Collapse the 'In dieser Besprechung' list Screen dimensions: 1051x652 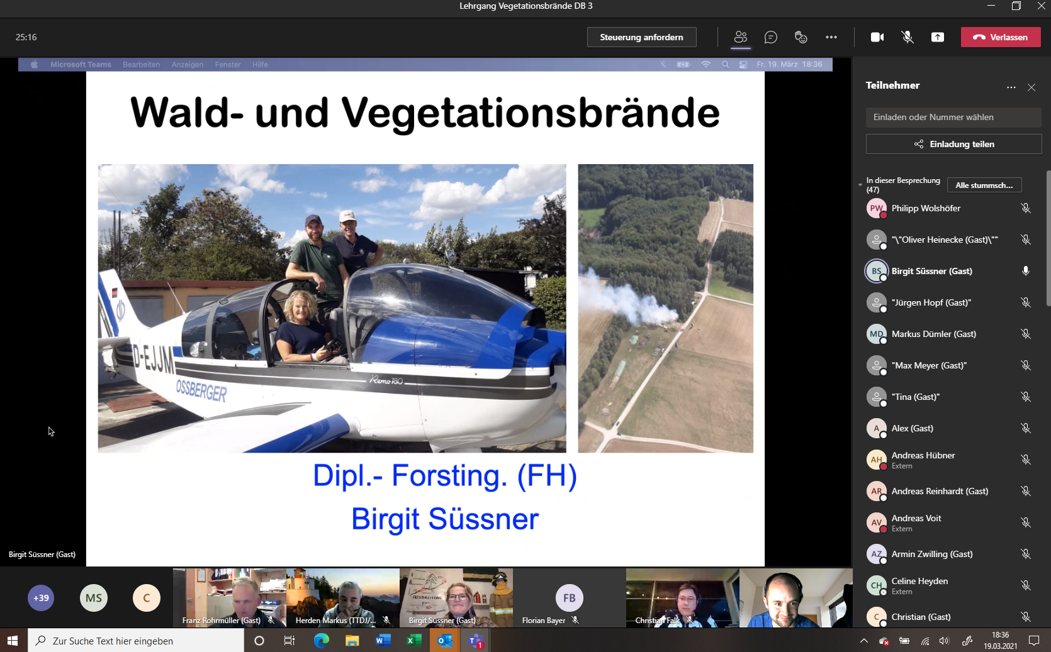point(860,185)
